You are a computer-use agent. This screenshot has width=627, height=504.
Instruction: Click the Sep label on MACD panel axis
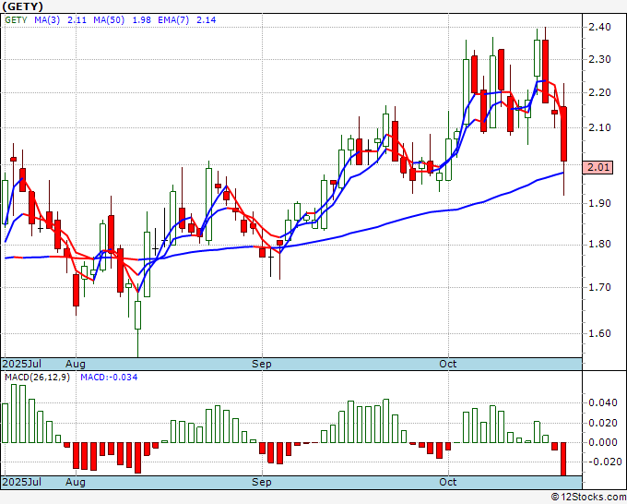262,482
